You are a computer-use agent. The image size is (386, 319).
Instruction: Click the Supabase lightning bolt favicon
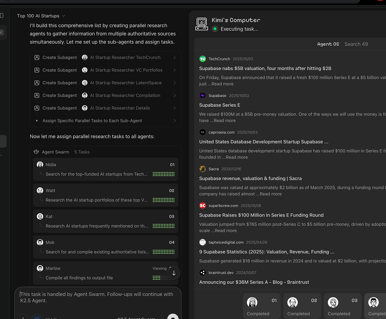(x=203, y=95)
